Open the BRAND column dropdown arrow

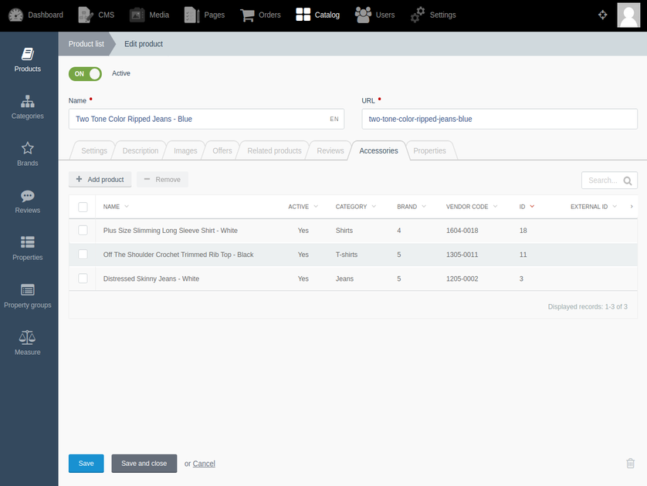[424, 206]
